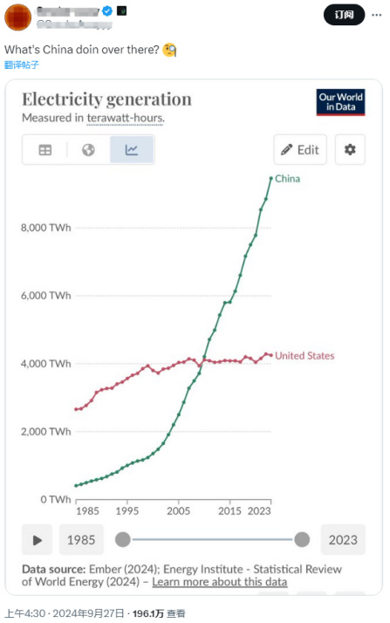Click the 1985 start year box

[81, 540]
